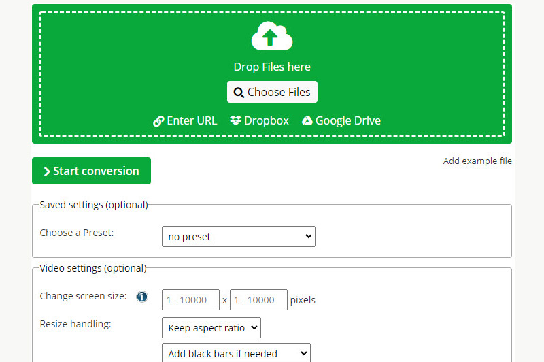The height and width of the screenshot is (362, 544).
Task: Open the Choose a Preset dropdown
Action: tap(238, 237)
